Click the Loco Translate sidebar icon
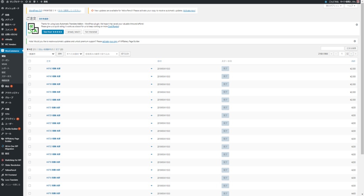 point(2,180)
